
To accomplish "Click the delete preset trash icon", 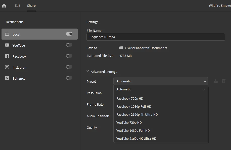I will [223, 81].
